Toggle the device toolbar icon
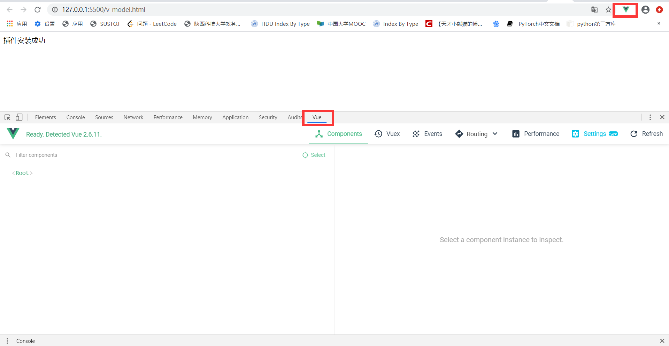The height and width of the screenshot is (346, 669). (19, 117)
